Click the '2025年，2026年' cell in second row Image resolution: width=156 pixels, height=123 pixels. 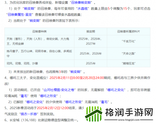(x=91, y=53)
